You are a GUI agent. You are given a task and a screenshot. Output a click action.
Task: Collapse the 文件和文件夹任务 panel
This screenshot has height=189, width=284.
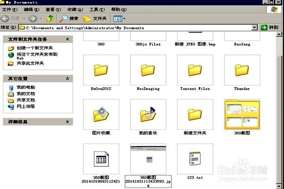68,39
